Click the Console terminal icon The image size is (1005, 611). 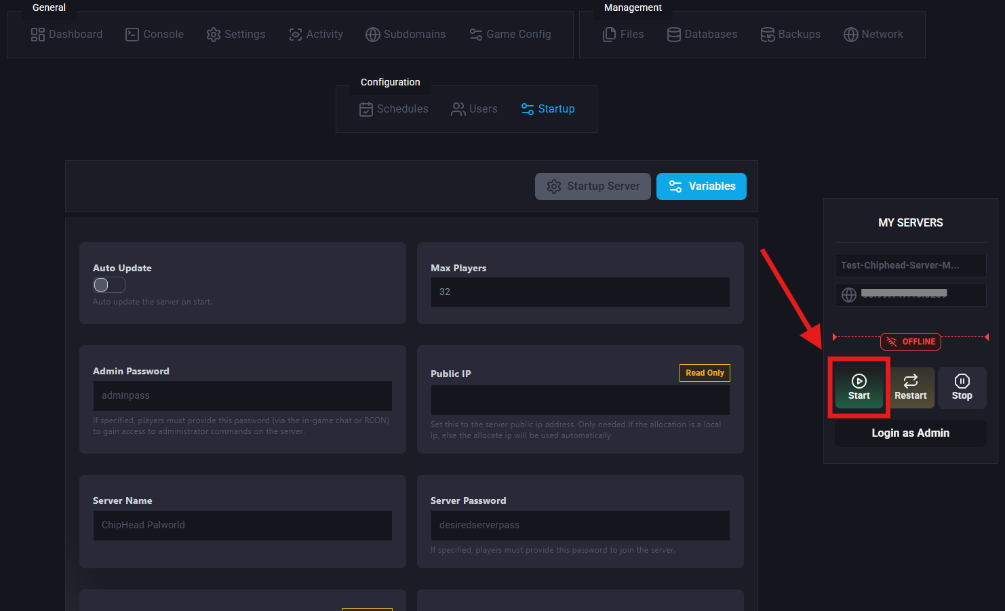(x=132, y=35)
